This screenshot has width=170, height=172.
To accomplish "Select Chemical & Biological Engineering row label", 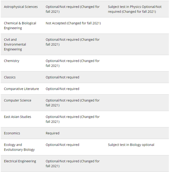I will point(20,25).
